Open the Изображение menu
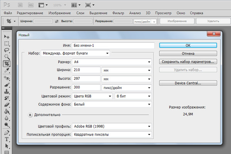Screen dimensions: 231x154 click(60, 13)
